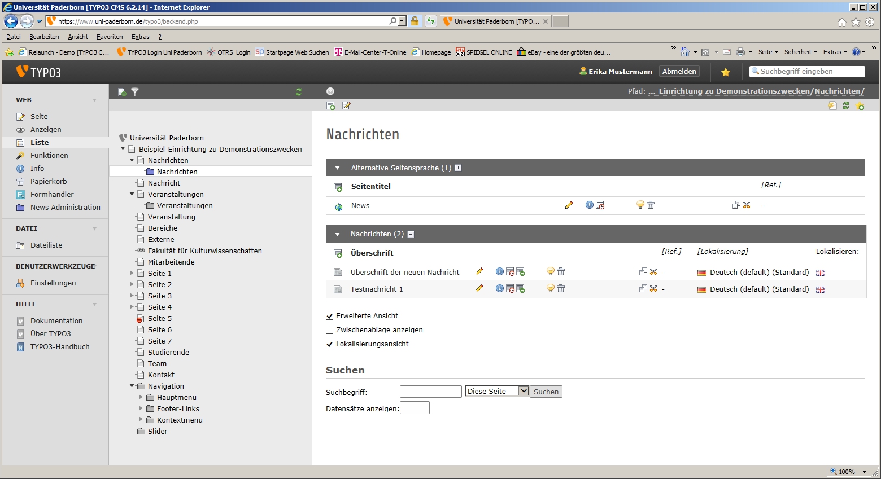Collapse the 'Alternative Seitensprache' table
The width and height of the screenshot is (881, 479).
click(338, 168)
